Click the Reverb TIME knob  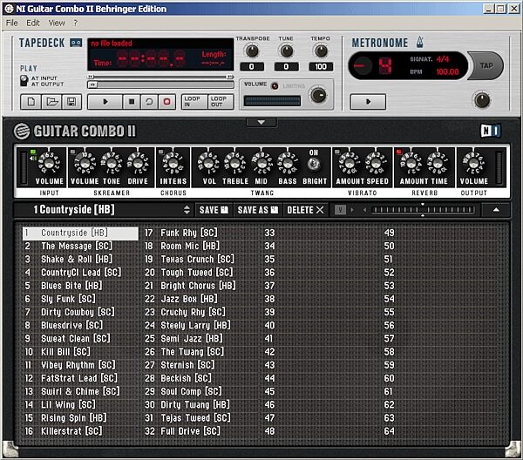coord(438,164)
